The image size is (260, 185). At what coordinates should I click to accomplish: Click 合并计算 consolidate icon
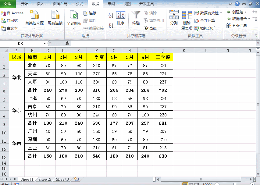pyautogui.click(x=197, y=20)
